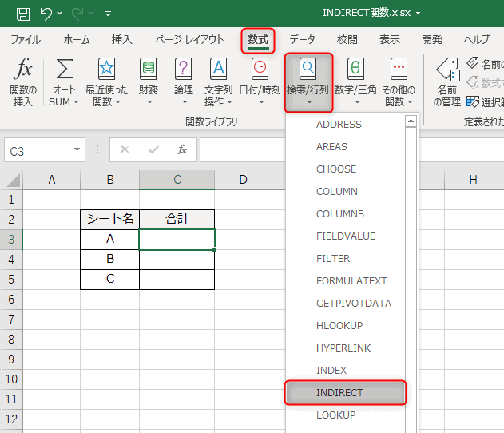This screenshot has height=433, width=504.
Task: Select INDIRECT from function list
Action: (x=346, y=393)
